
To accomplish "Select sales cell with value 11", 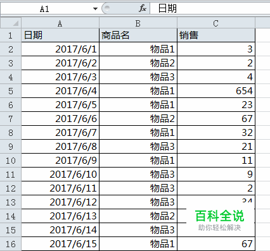I will coord(216,161).
